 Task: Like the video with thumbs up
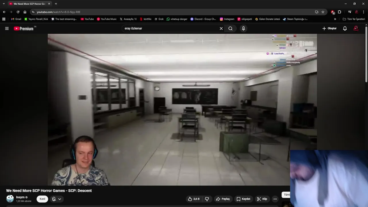193,199
